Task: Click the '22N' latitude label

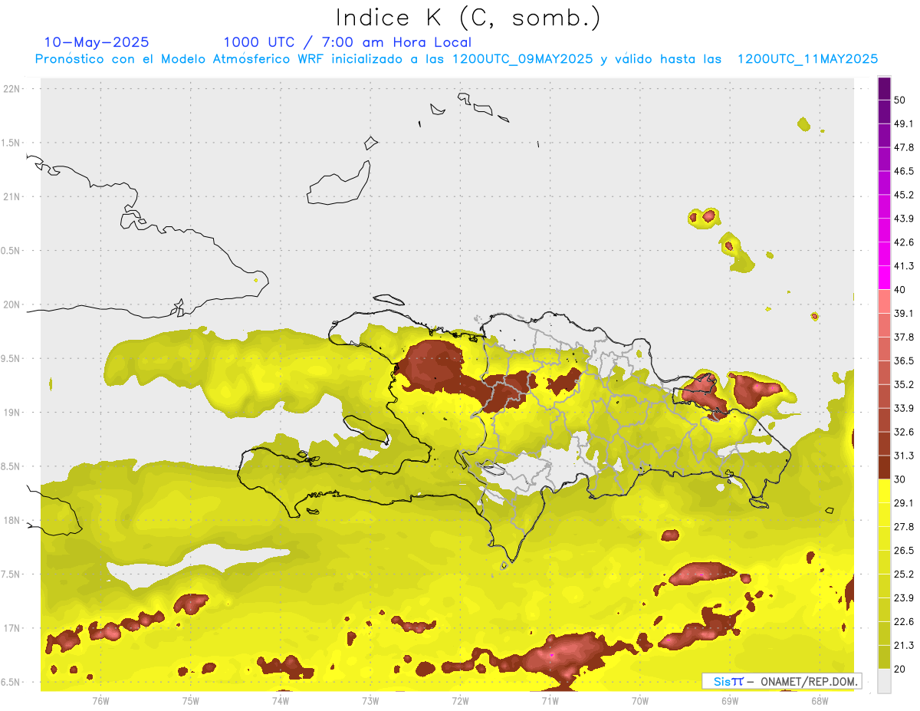Action: (x=12, y=89)
